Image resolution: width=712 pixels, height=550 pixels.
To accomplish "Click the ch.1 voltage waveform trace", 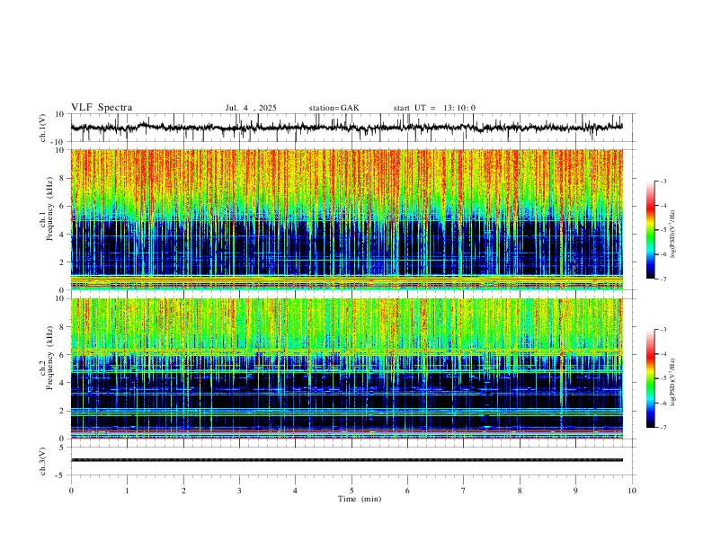I will [346, 128].
